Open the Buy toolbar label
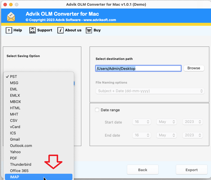211x180 pixels. [97, 30]
